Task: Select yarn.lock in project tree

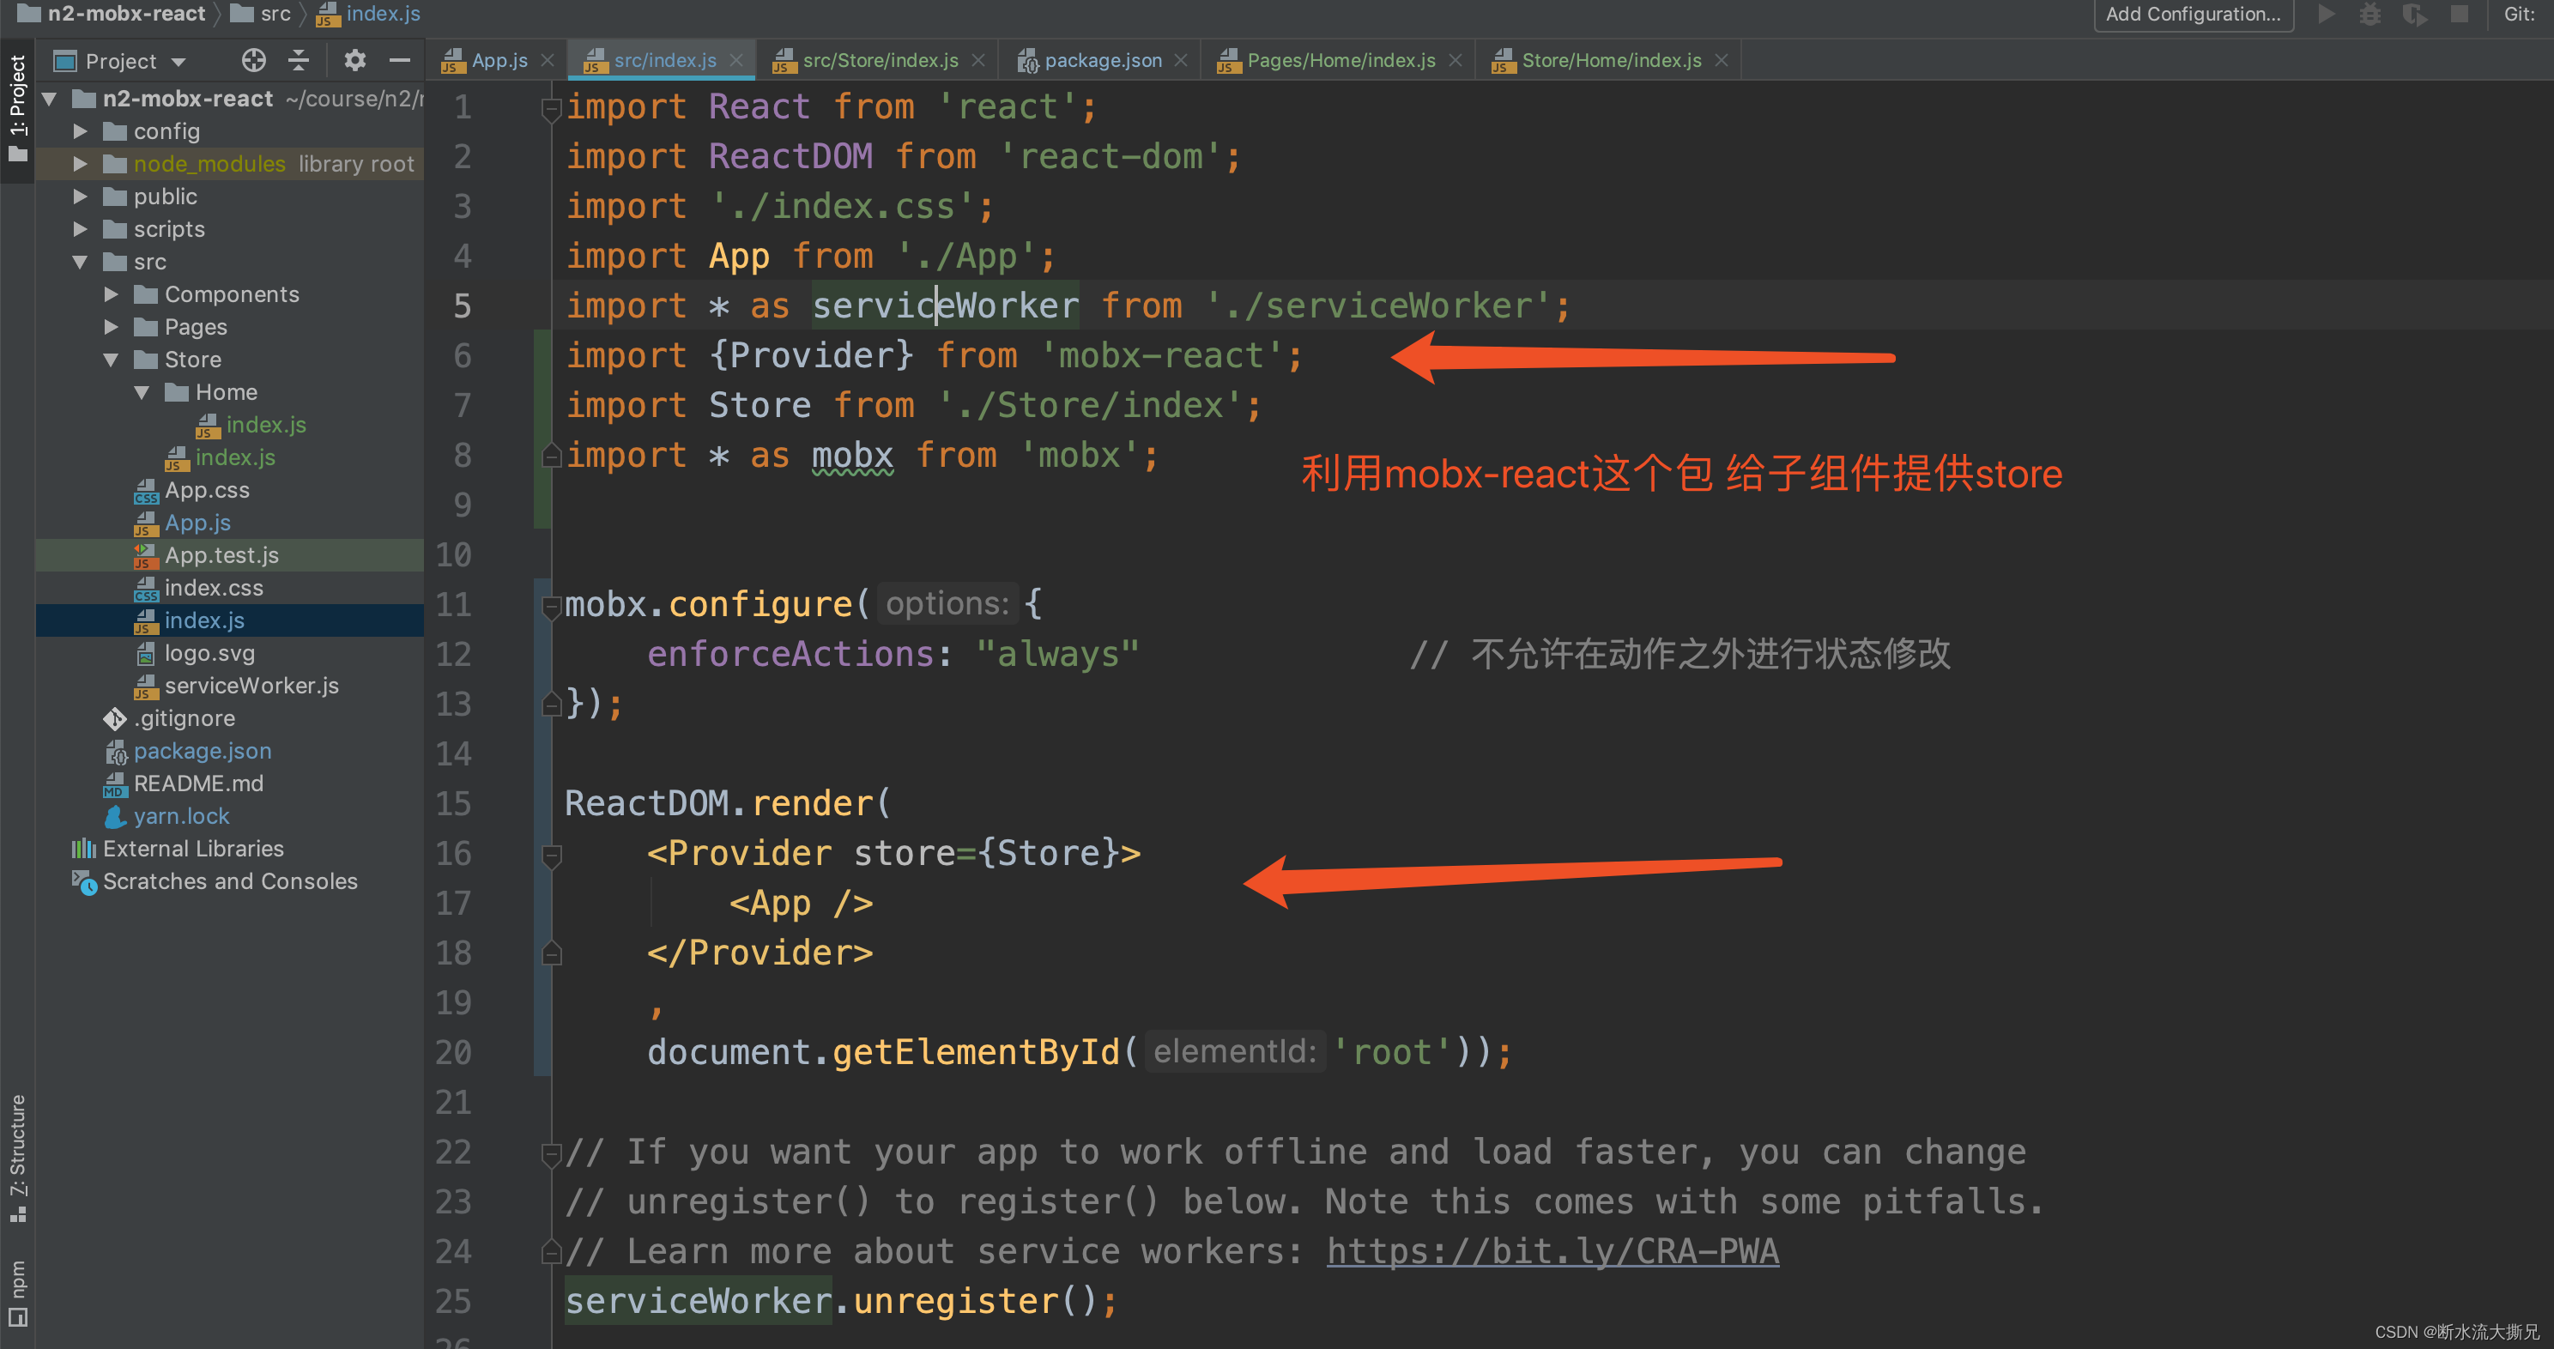Action: pyautogui.click(x=181, y=817)
